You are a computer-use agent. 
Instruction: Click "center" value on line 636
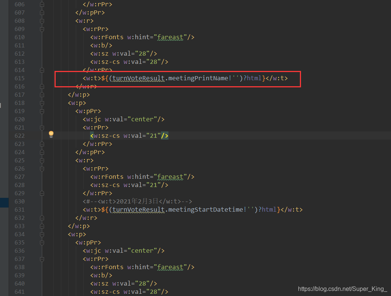(142, 251)
